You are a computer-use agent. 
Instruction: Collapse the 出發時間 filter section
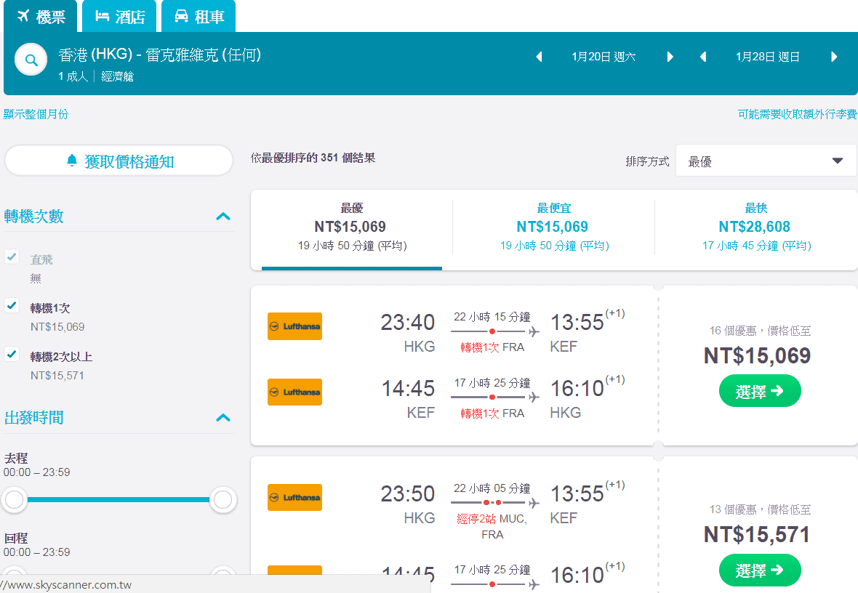pyautogui.click(x=223, y=418)
